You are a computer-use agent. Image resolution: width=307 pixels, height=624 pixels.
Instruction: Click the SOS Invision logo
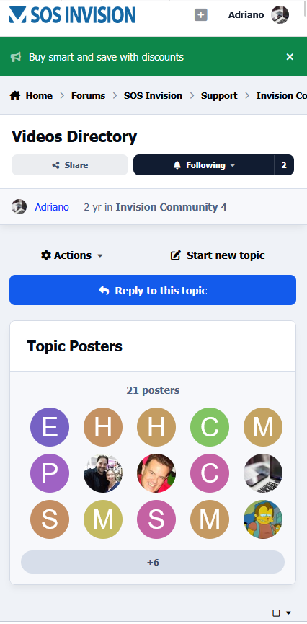72,15
